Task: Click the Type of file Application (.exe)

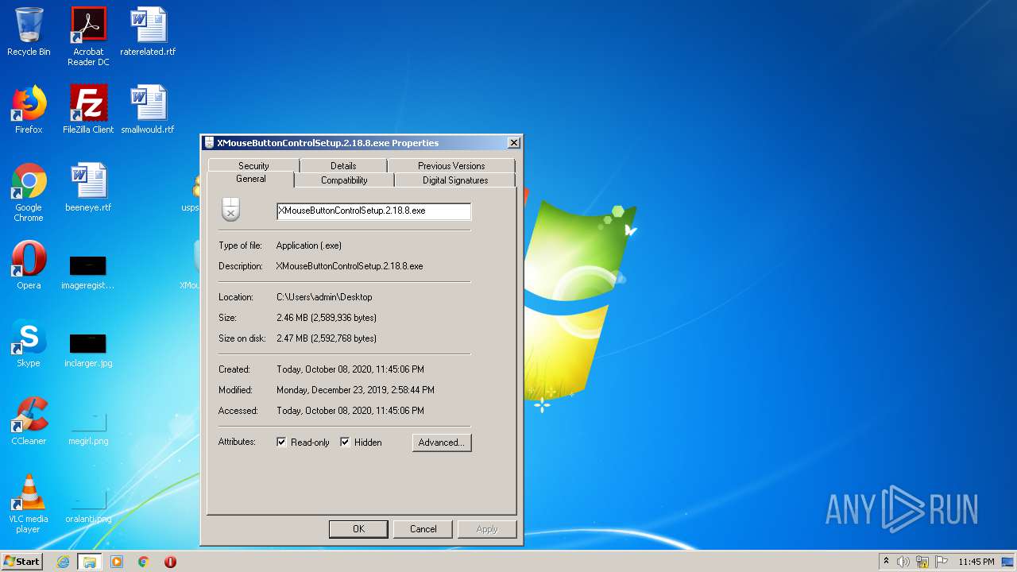Action: tap(309, 245)
